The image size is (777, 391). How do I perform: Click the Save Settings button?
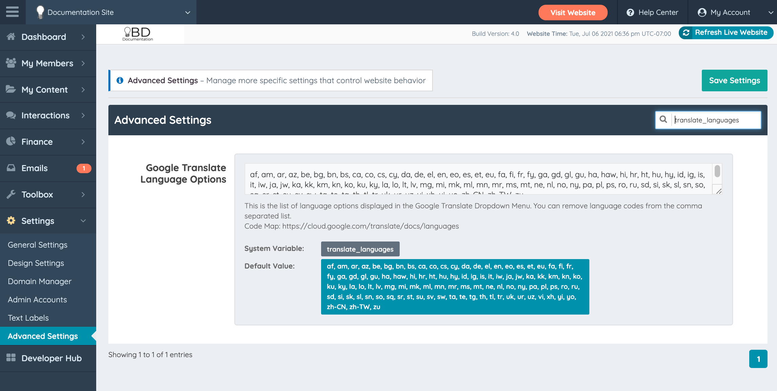[734, 80]
